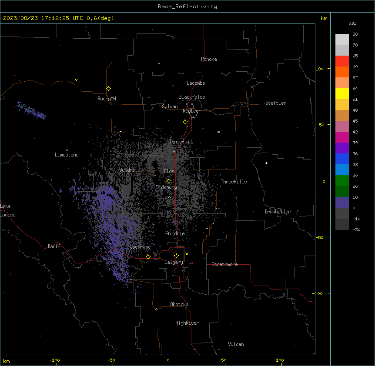Select the magenta 39-42 dBZ legend swatch

coord(342,137)
